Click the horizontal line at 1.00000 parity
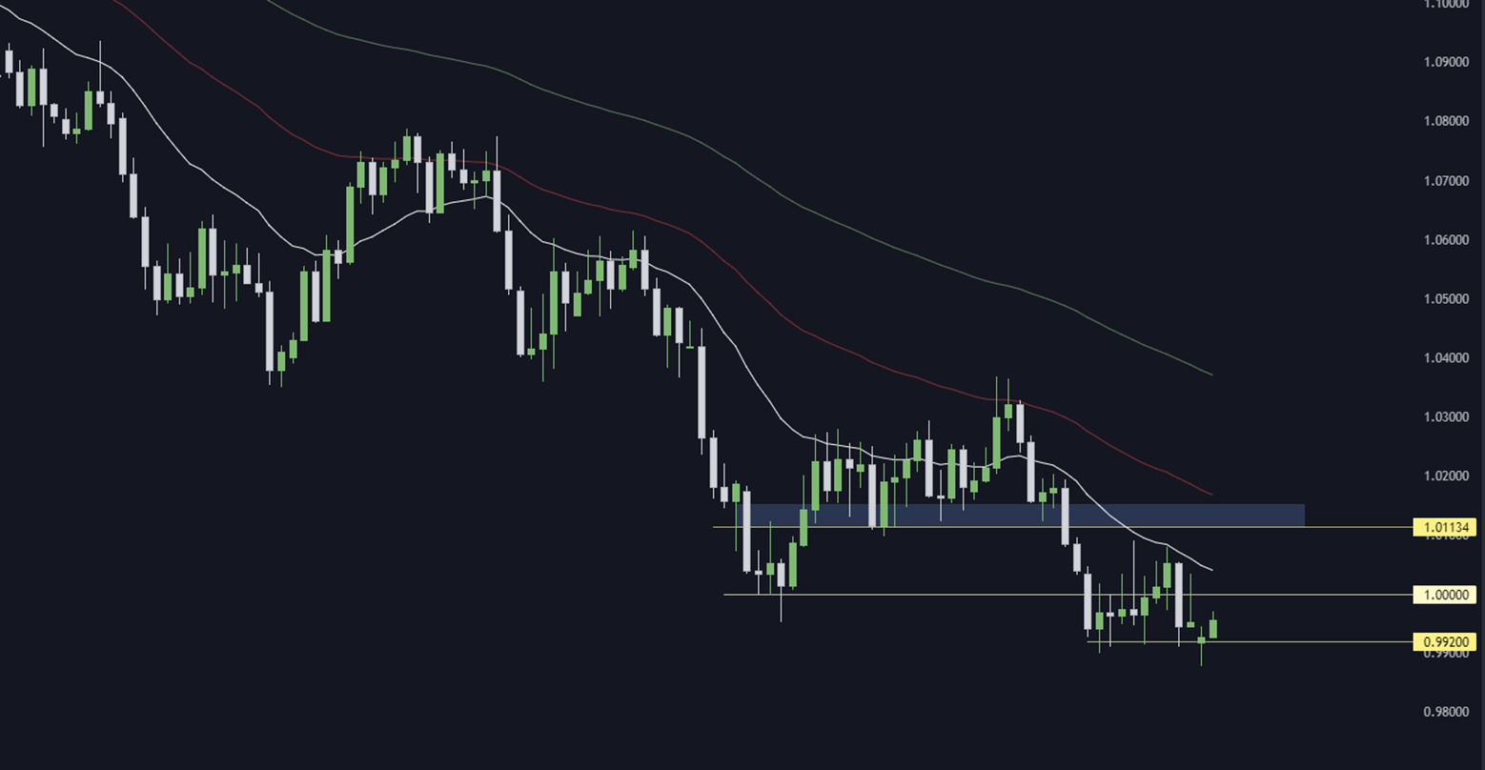The height and width of the screenshot is (770, 1485). pos(1068,595)
